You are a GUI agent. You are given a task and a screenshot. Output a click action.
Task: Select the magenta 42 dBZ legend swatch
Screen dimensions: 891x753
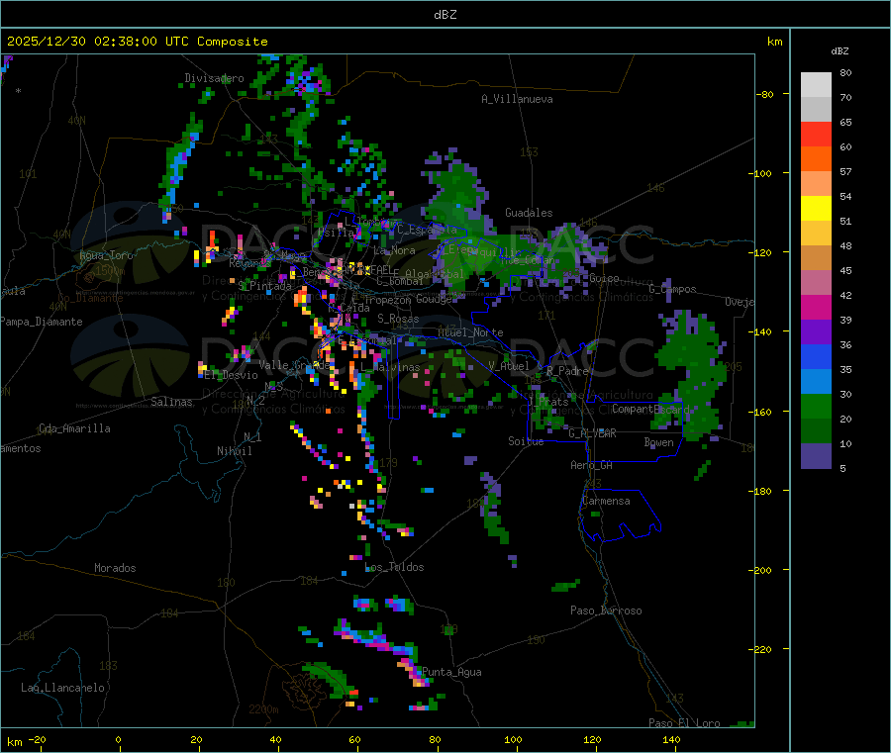(x=816, y=307)
